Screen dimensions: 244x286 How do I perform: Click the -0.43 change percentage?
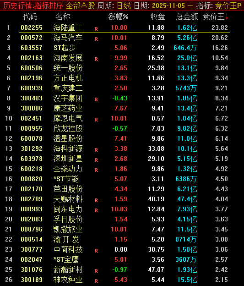tap(120, 98)
